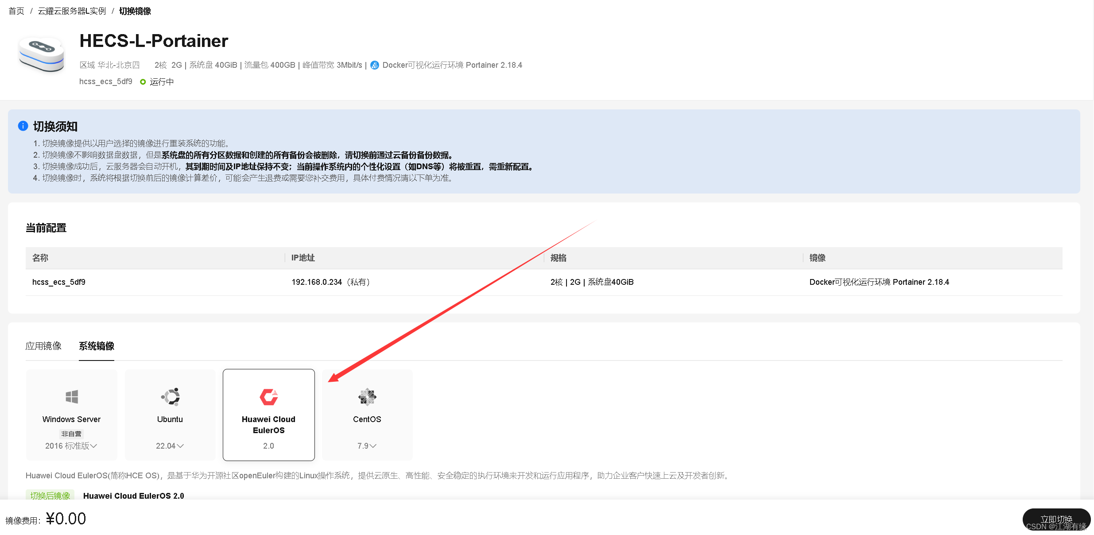Click the Portainer image icon in header
Image resolution: width=1094 pixels, height=535 pixels.
(375, 65)
